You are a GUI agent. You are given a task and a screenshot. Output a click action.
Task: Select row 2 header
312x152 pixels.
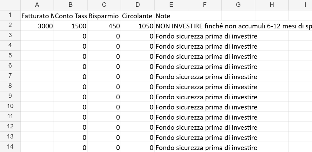(x=10, y=25)
